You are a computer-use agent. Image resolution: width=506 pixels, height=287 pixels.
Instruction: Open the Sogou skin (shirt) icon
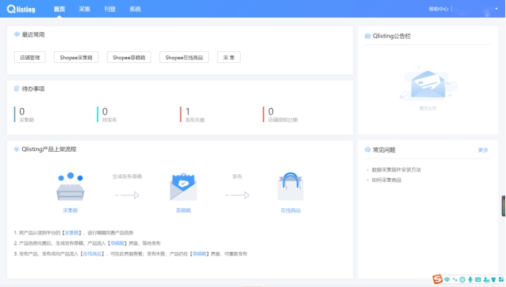coord(494,280)
